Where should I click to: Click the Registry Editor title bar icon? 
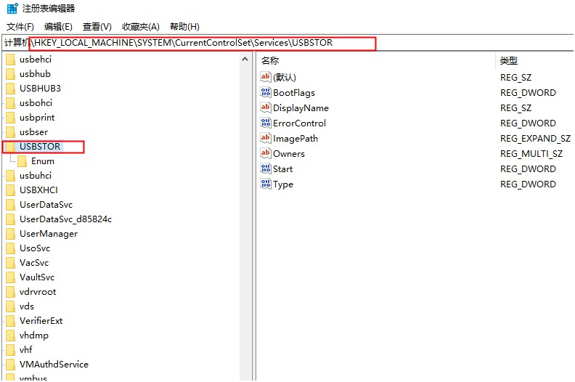pos(12,8)
